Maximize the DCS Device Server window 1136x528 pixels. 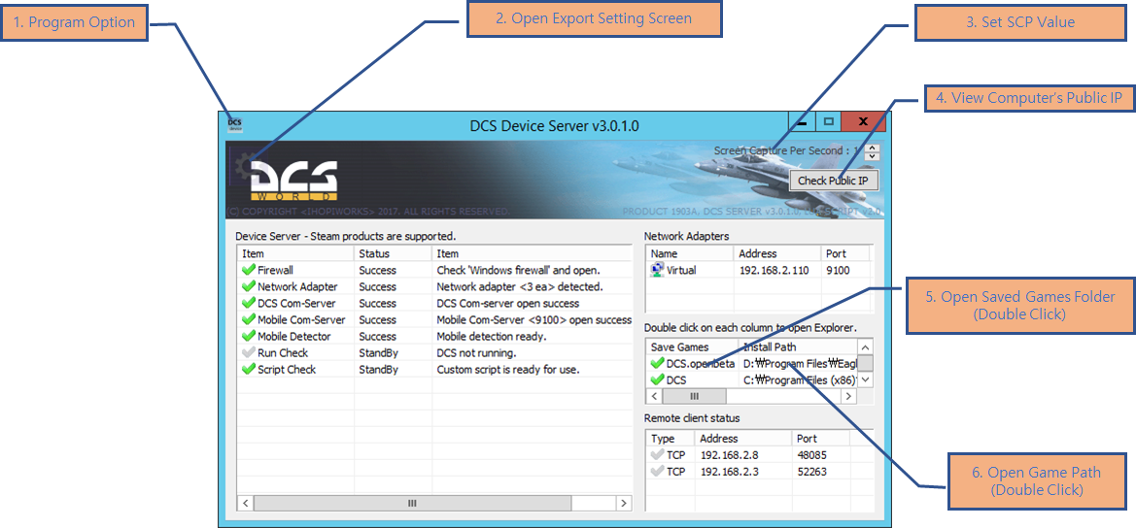tap(829, 122)
